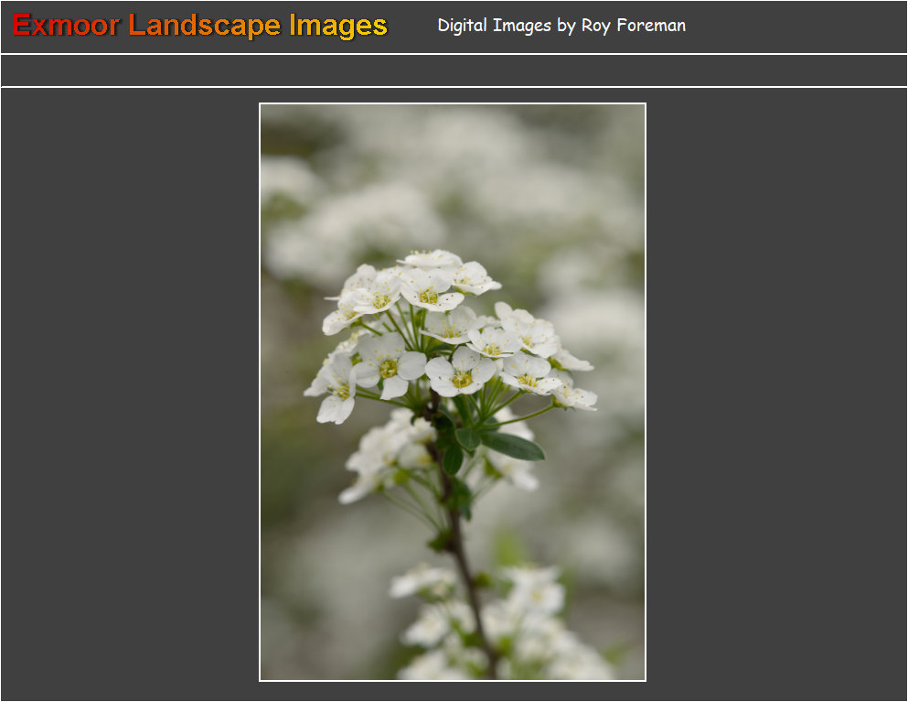
Task: Click the word "Exmoor" in the heading
Action: [66, 26]
